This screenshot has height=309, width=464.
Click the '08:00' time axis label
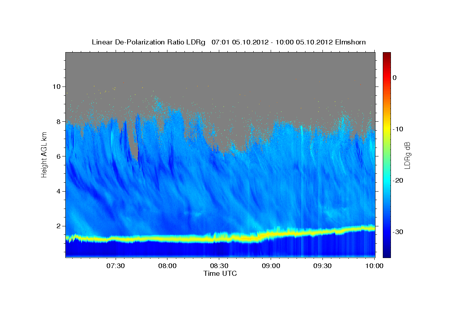(167, 266)
